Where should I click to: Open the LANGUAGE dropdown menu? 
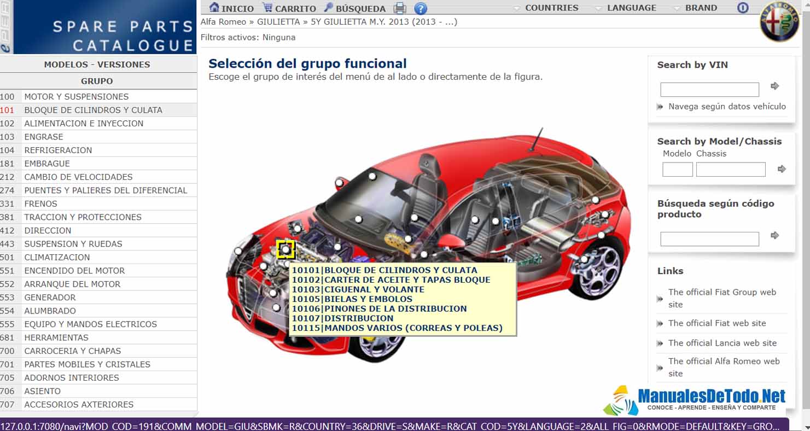tap(625, 8)
